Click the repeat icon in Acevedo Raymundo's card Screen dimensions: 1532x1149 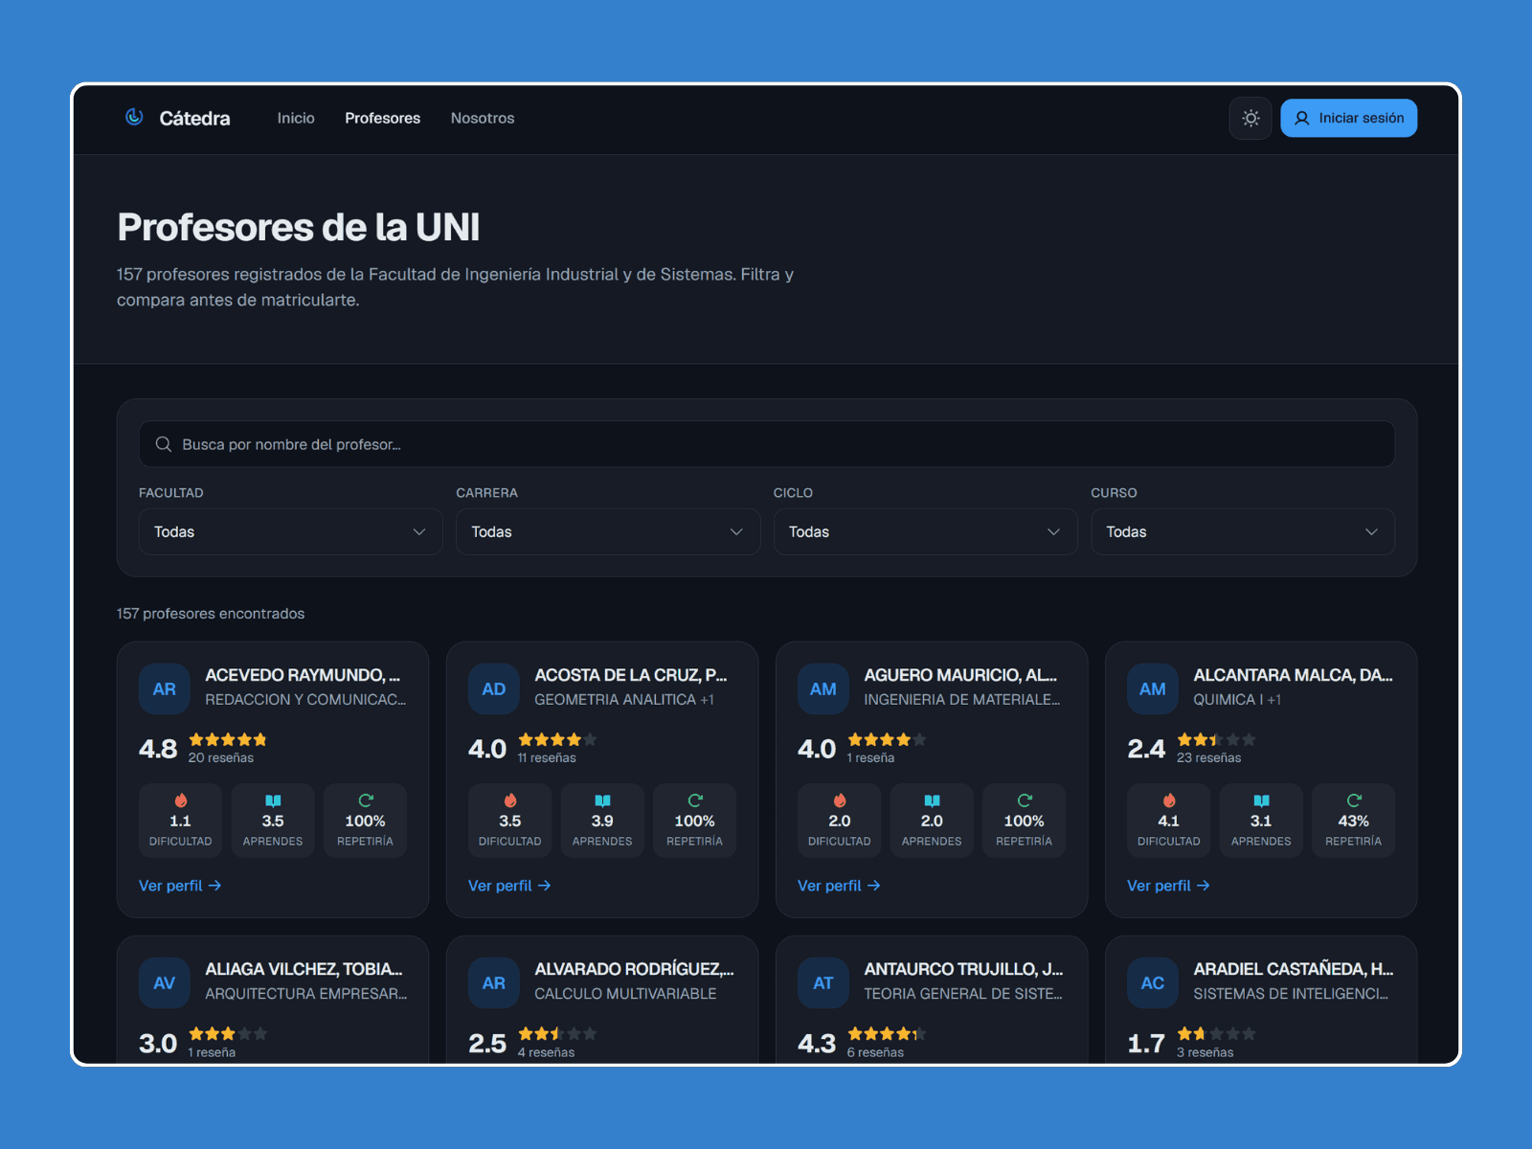[x=366, y=800]
